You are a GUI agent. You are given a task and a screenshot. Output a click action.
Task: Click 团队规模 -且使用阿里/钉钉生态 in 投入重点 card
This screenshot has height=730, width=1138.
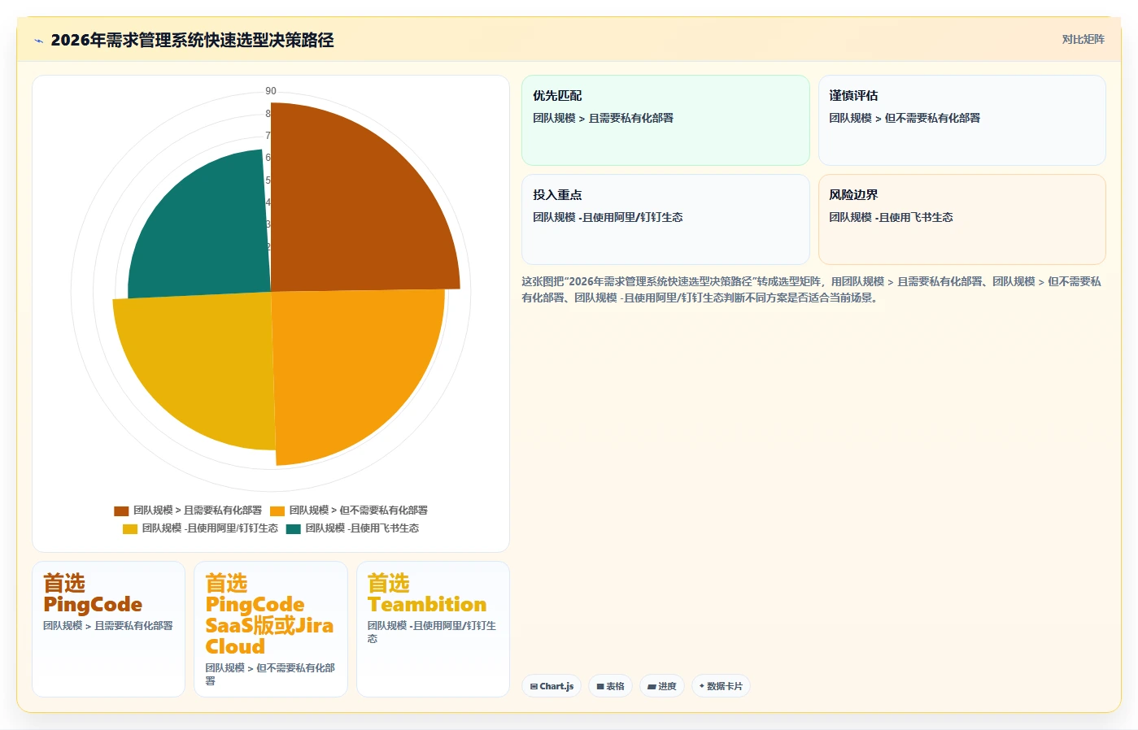(x=608, y=217)
